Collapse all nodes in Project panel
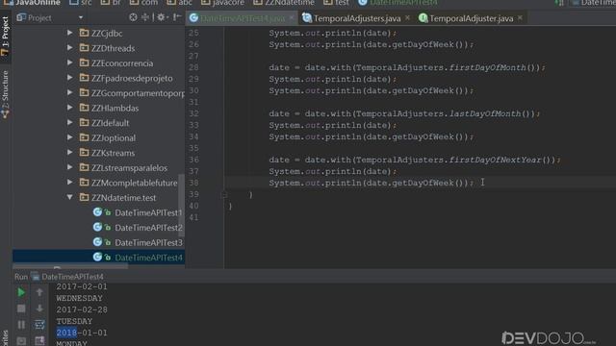The image size is (616, 346). 145,17
